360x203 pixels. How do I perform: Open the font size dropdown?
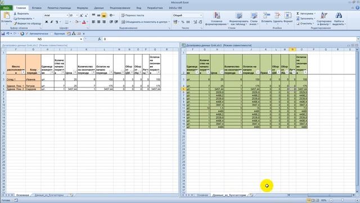coord(76,15)
